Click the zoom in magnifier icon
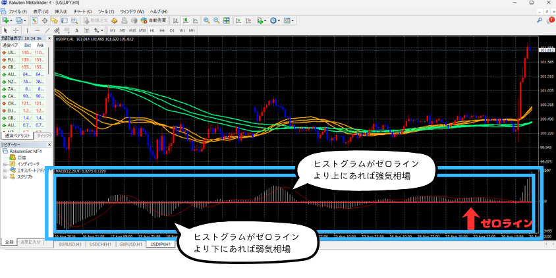The height and width of the screenshot is (278, 556). tap(206, 20)
